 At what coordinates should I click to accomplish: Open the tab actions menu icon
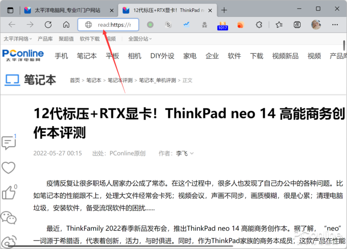coord(10,10)
